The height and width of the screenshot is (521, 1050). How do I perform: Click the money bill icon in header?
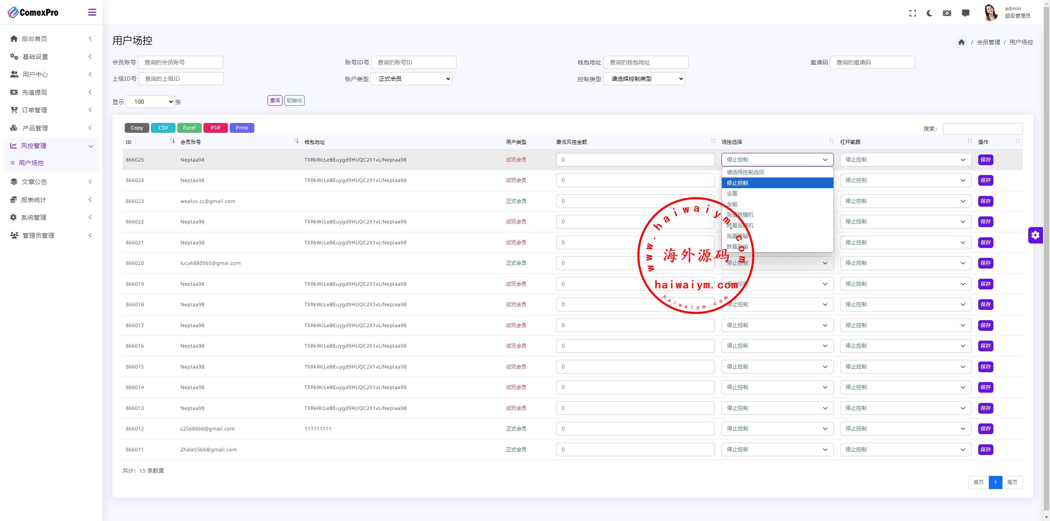click(947, 13)
